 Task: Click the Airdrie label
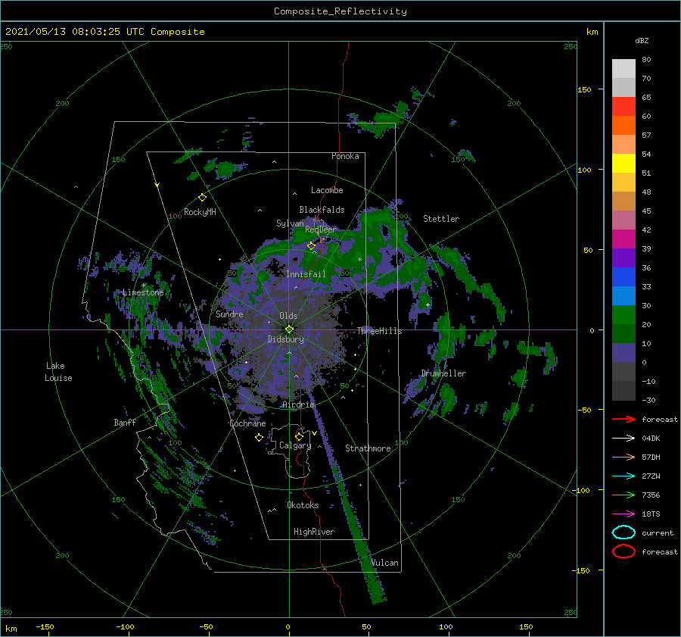pos(298,404)
